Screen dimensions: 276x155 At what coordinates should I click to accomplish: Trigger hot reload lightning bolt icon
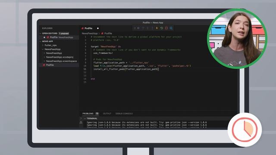tap(157, 28)
